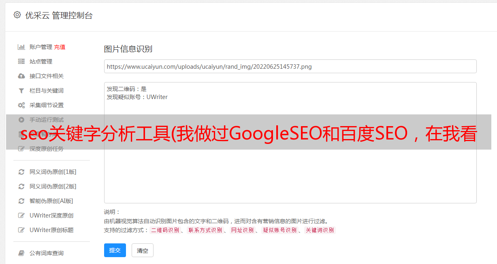Click the 二维码识别 tag

pos(165,230)
